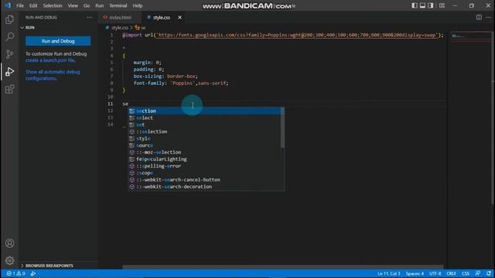
Task: Choose the source suggestion
Action: 204,145
